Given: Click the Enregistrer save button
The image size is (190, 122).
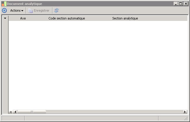Looking at the screenshot, I should tap(39, 11).
